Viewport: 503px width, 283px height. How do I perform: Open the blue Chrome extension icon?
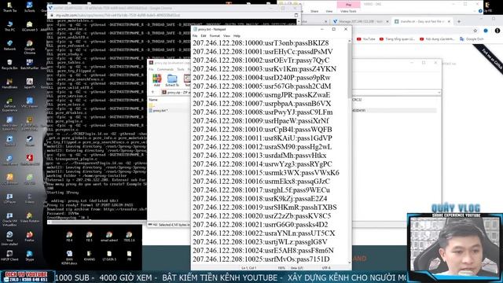(486, 31)
